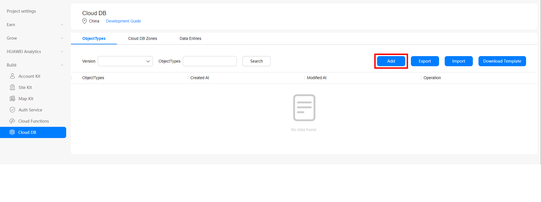This screenshot has width=541, height=202.
Task: Click the empty document placeholder icon
Action: [304, 108]
